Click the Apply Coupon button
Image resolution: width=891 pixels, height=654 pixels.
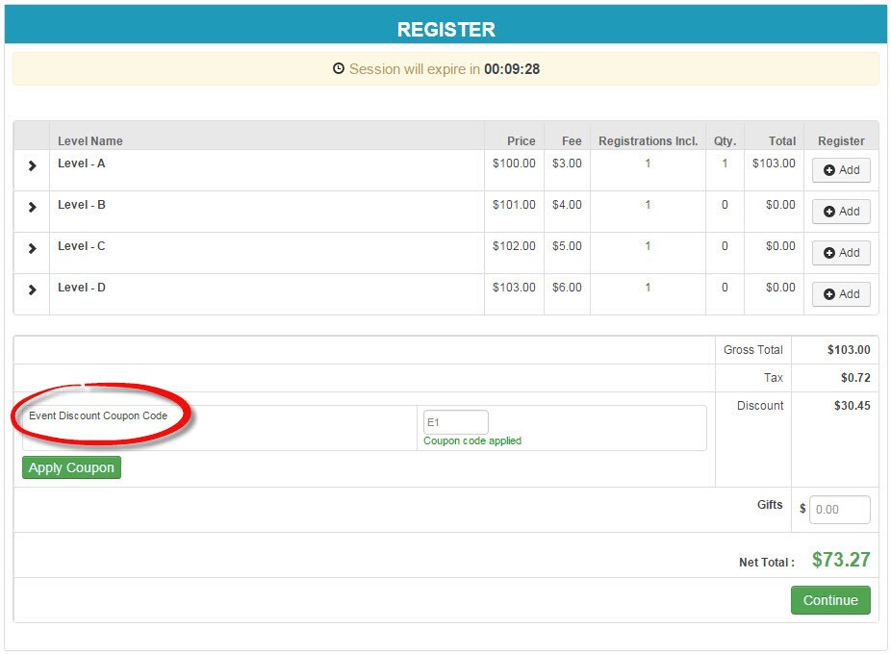click(71, 467)
